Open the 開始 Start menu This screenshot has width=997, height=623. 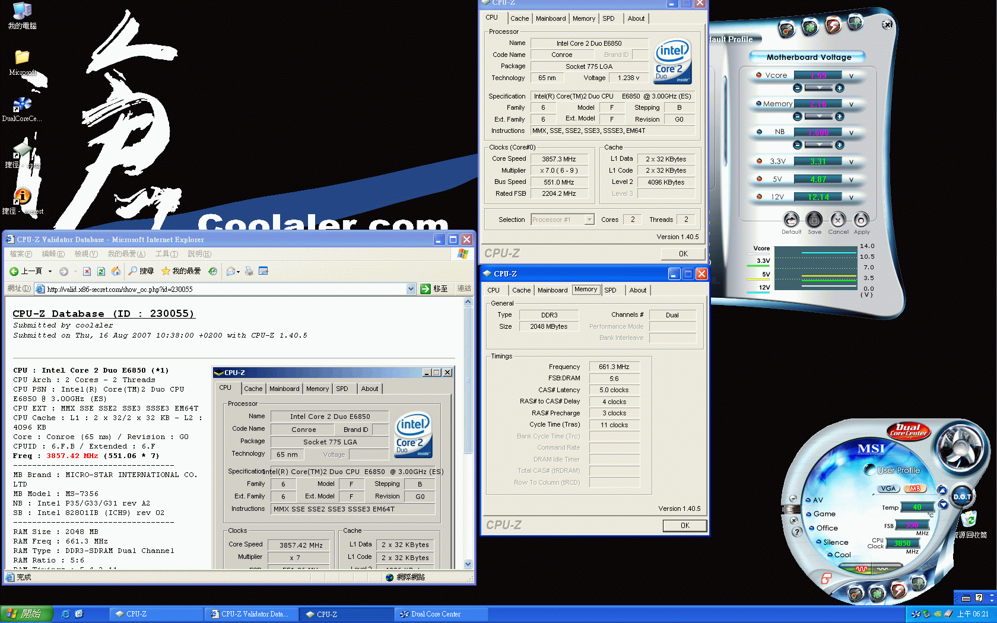click(27, 614)
